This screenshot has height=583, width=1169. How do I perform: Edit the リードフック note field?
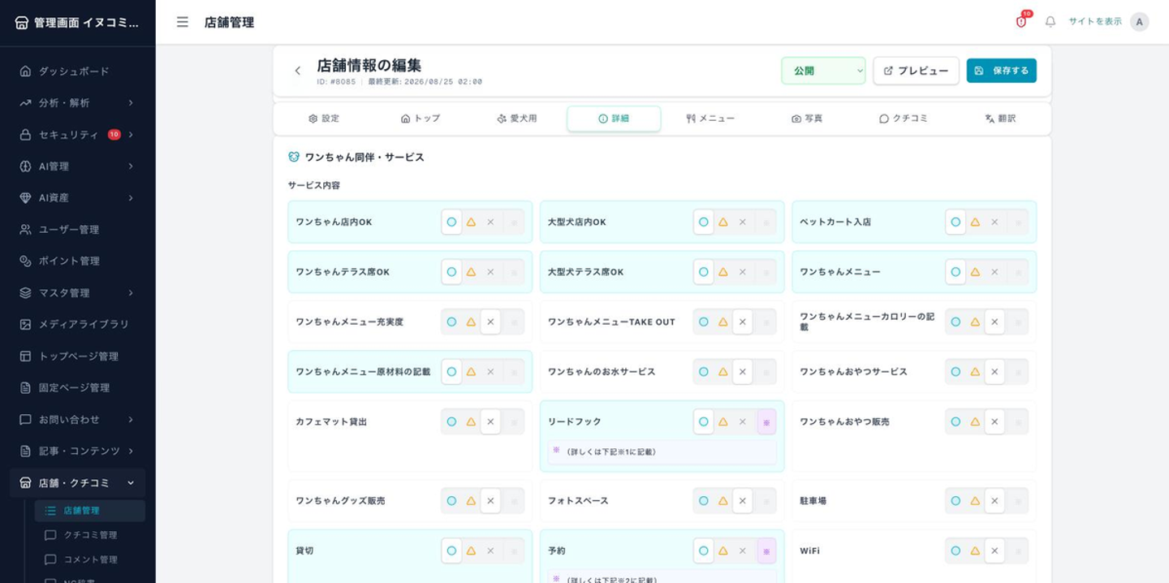click(662, 452)
